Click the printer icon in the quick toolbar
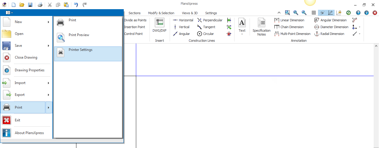 40,5
